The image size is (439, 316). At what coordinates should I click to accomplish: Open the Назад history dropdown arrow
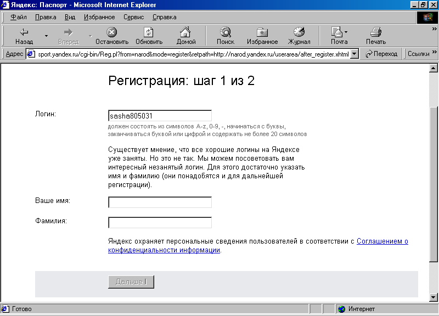tap(47, 36)
